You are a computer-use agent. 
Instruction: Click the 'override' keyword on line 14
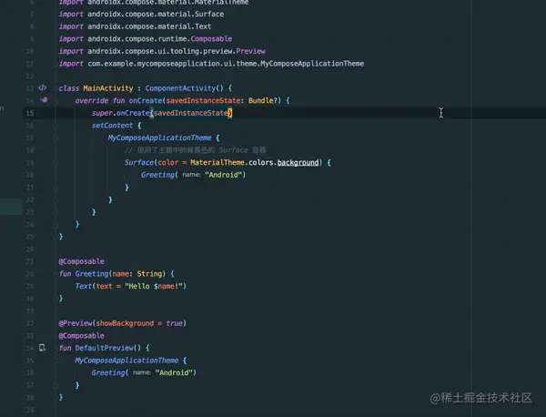(92, 101)
